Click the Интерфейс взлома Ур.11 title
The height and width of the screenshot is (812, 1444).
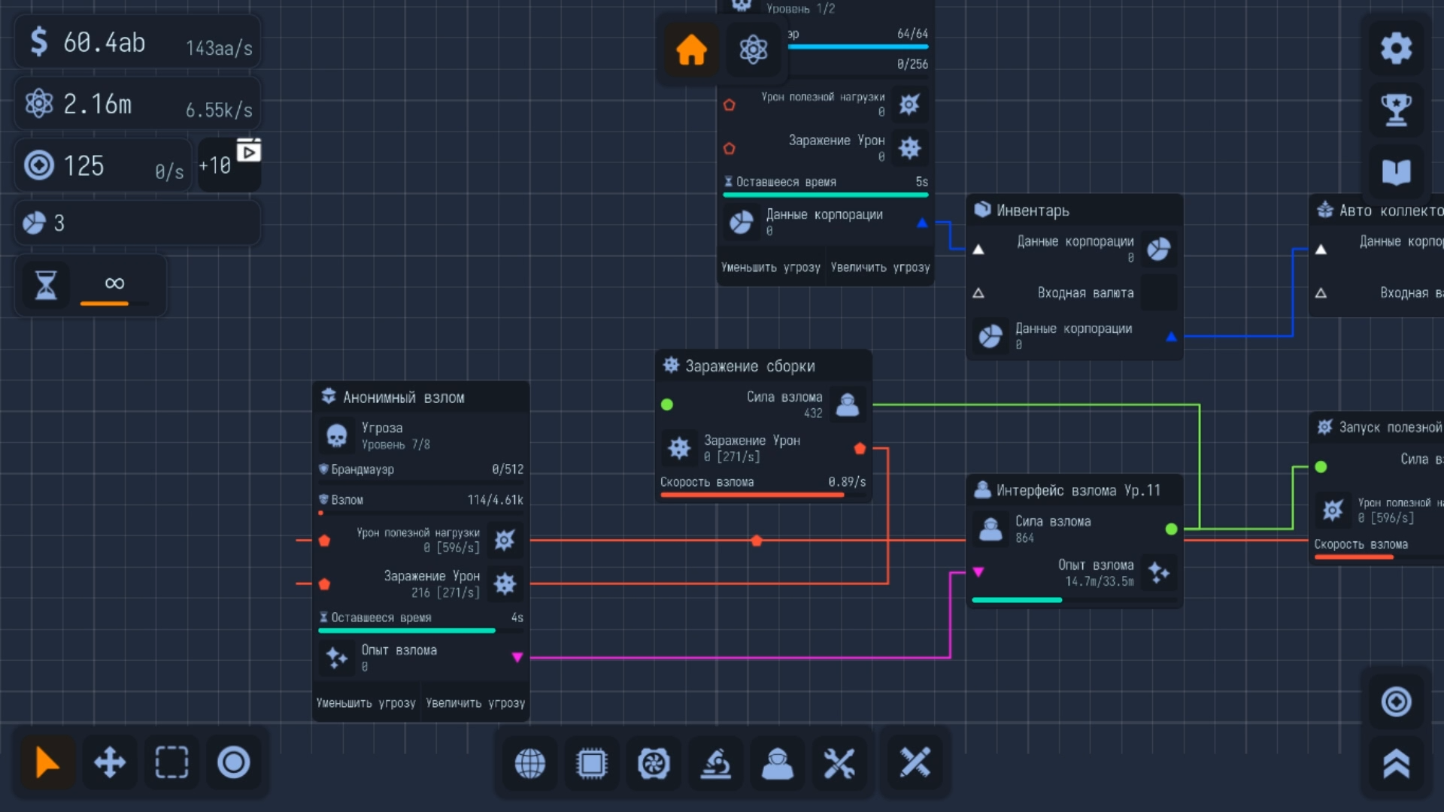click(x=1078, y=490)
